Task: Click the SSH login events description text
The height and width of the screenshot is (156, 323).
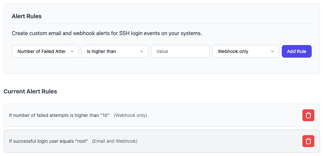Action: (x=107, y=33)
